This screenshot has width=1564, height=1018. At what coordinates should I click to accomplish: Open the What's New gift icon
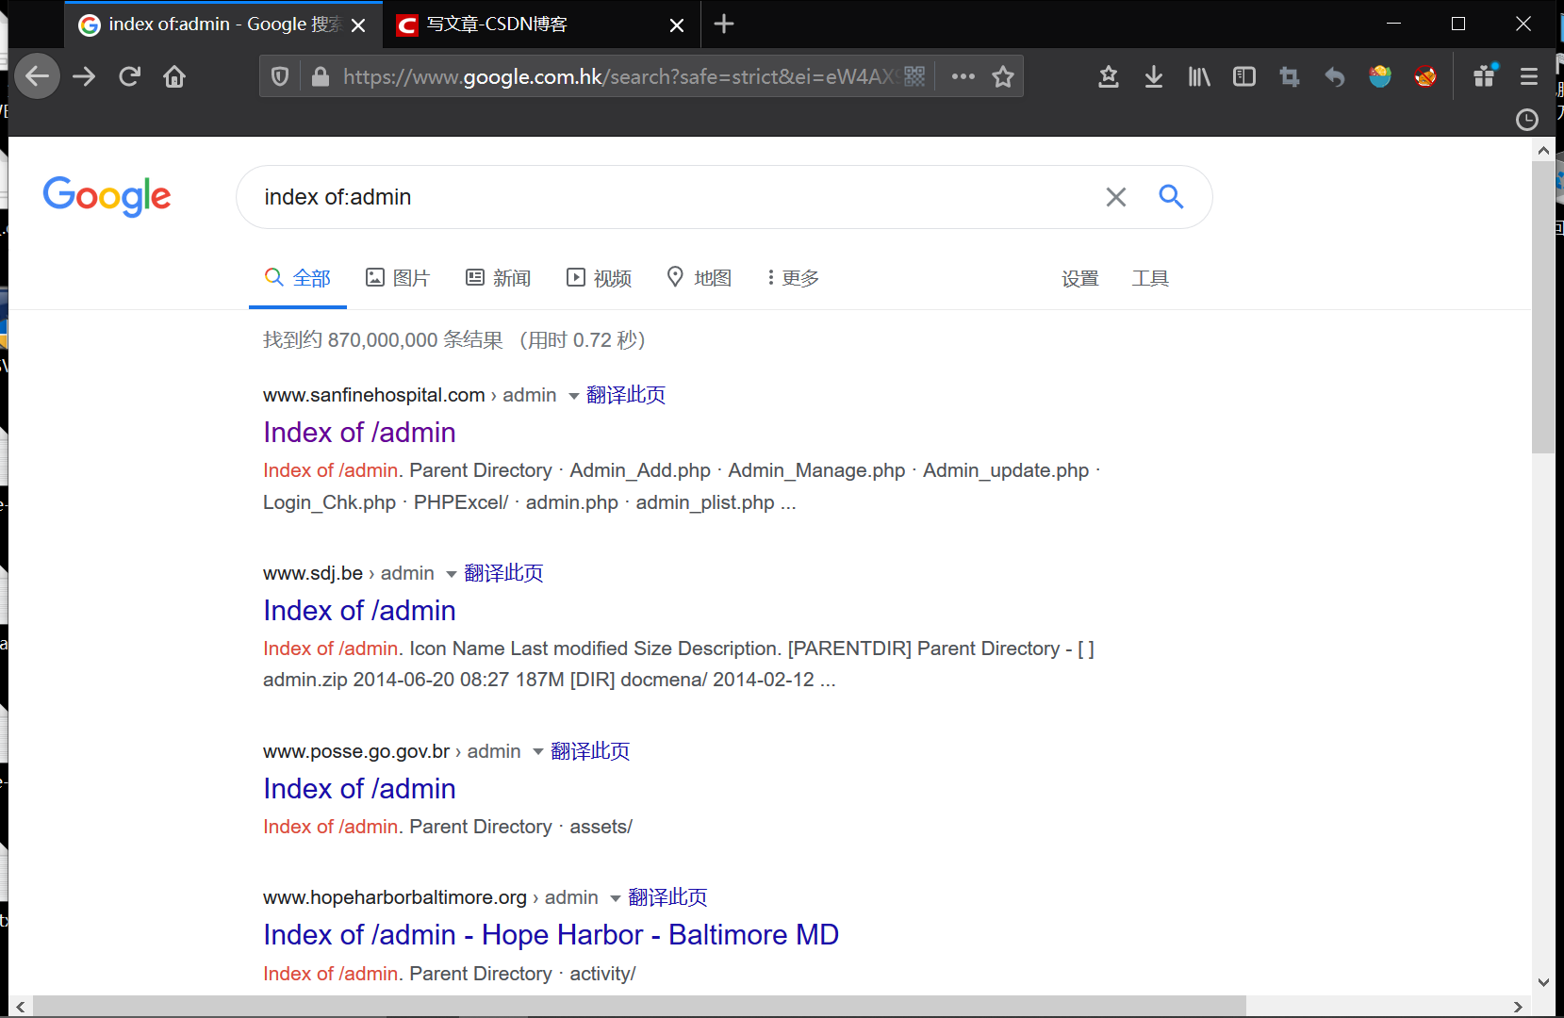1483,76
